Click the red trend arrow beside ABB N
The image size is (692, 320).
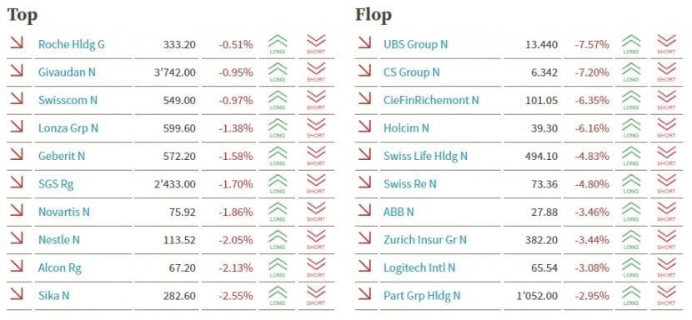[x=364, y=210]
